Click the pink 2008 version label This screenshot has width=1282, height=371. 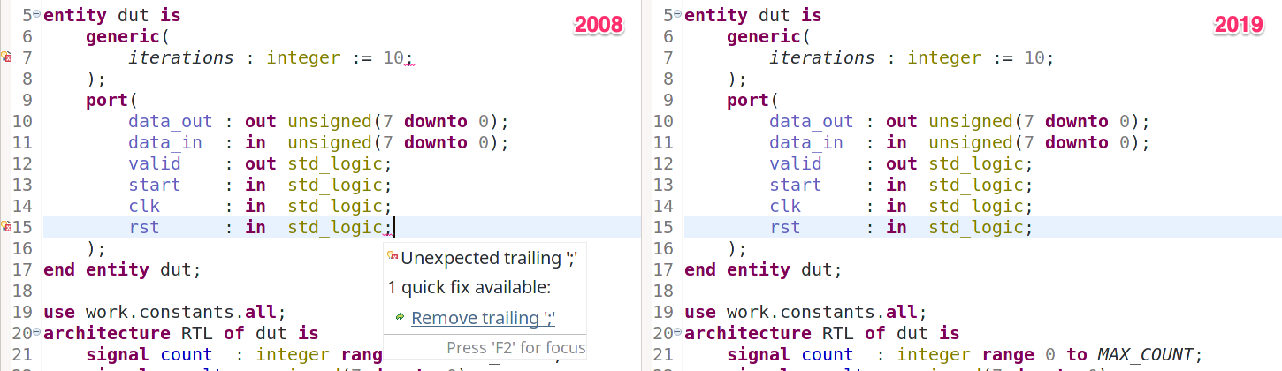click(x=599, y=26)
